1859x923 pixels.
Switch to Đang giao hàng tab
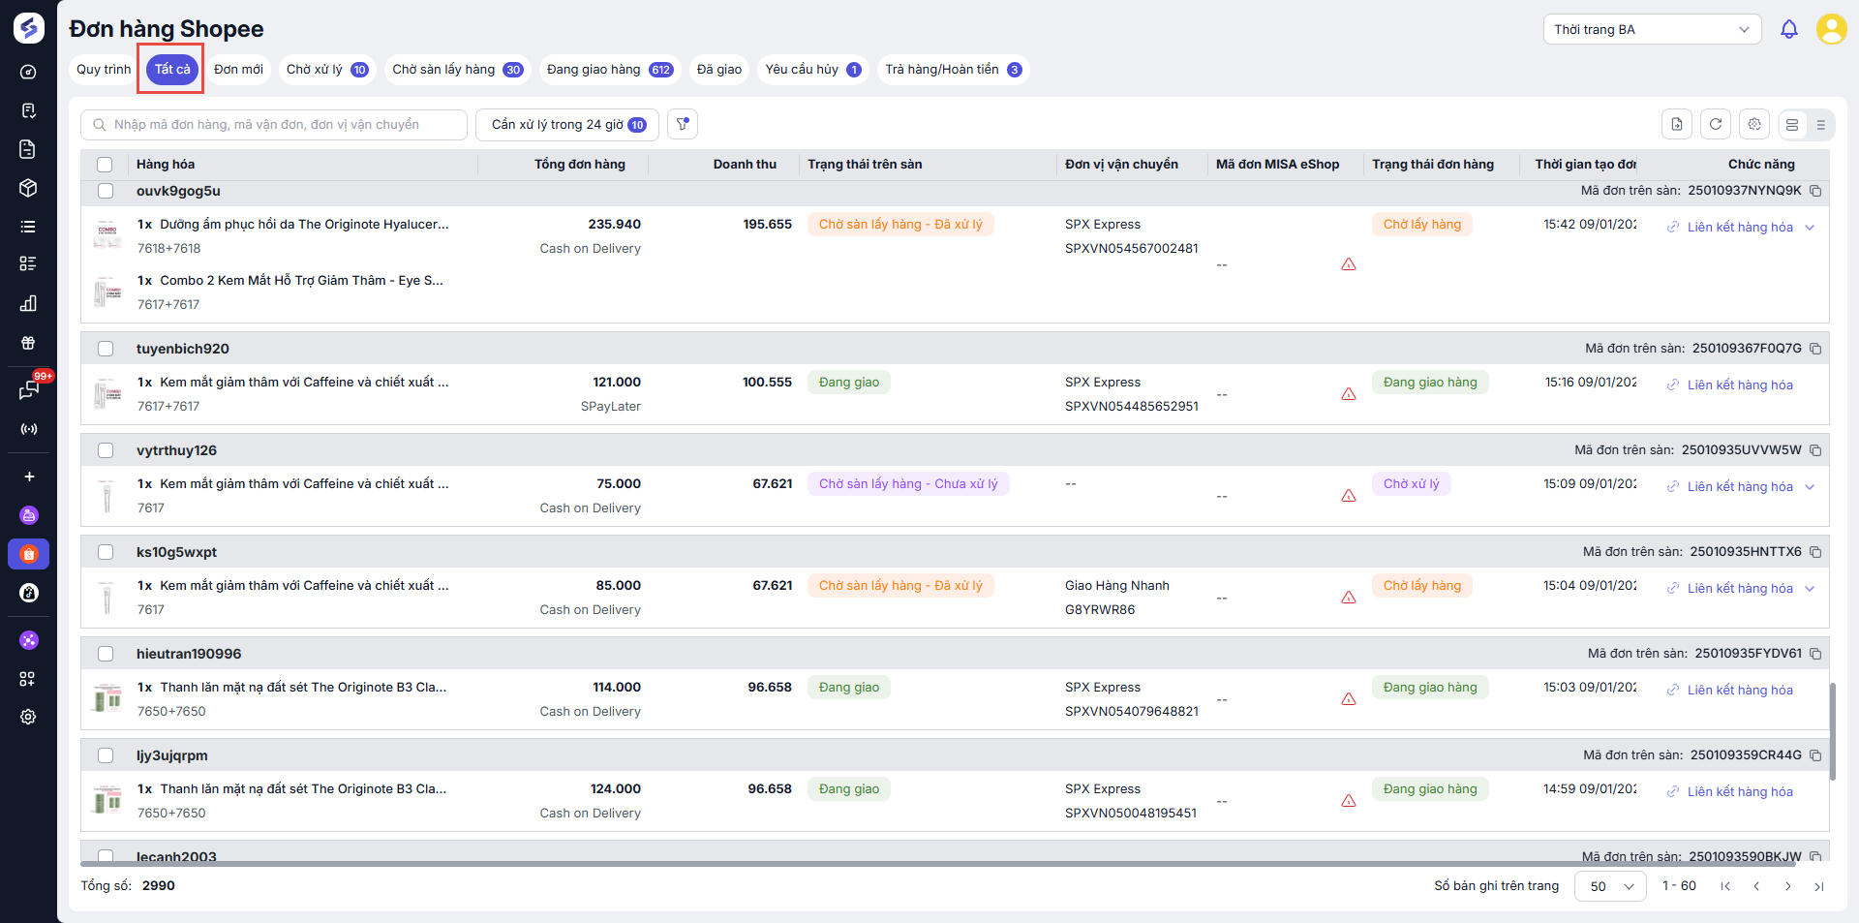coord(609,70)
